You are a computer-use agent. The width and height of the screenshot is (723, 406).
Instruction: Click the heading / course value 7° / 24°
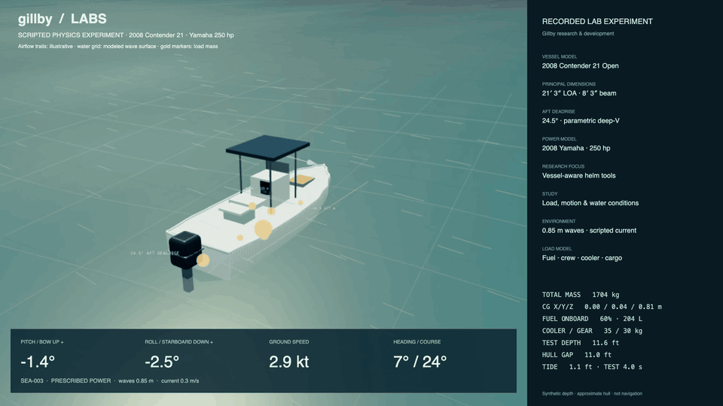(420, 362)
